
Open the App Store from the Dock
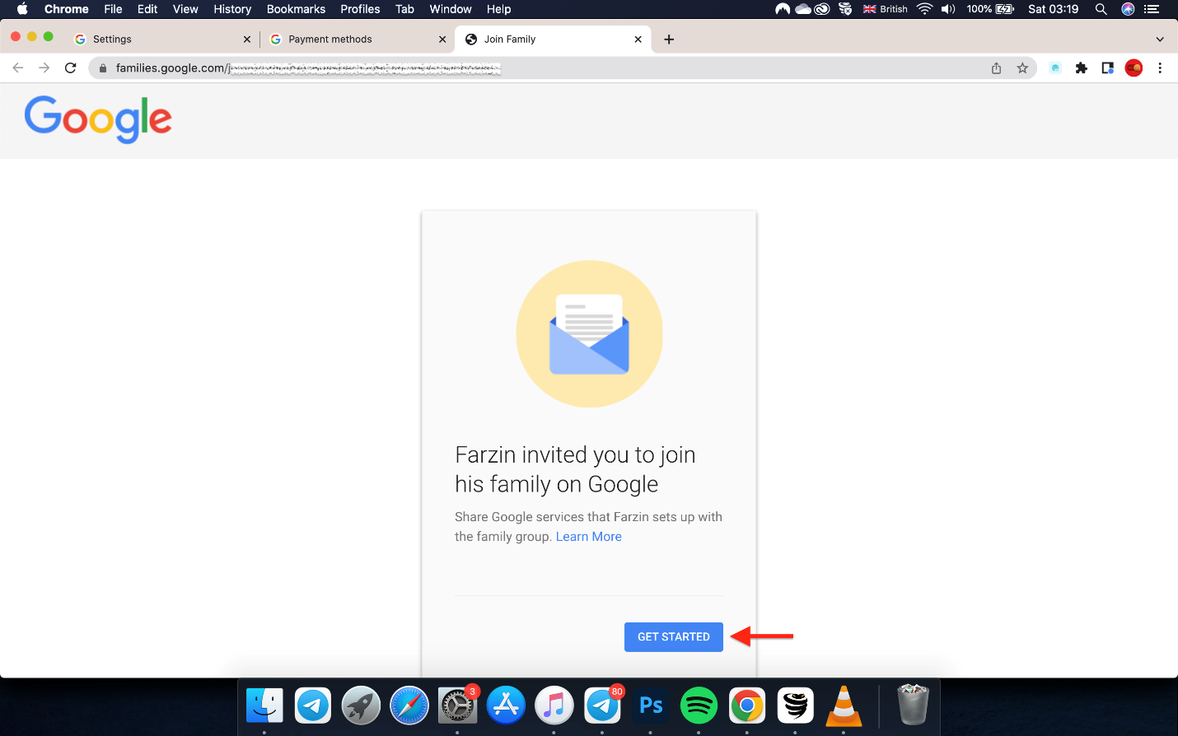coord(506,706)
